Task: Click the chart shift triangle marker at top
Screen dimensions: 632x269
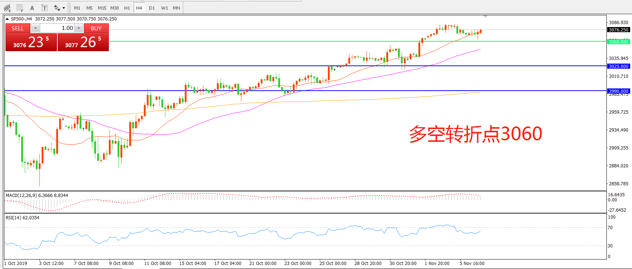Action: (x=485, y=16)
